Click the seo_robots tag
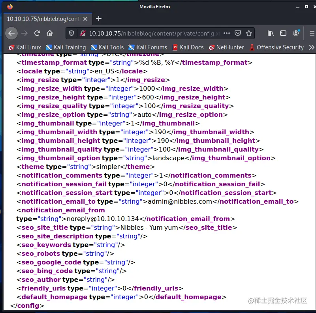The width and height of the screenshot is (316, 313). pyautogui.click(x=65, y=253)
